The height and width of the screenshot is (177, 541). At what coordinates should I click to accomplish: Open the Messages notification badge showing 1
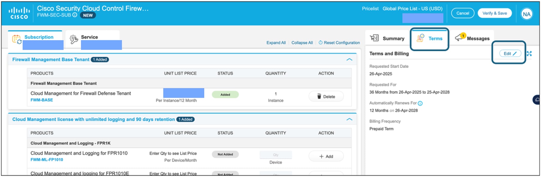pyautogui.click(x=463, y=36)
